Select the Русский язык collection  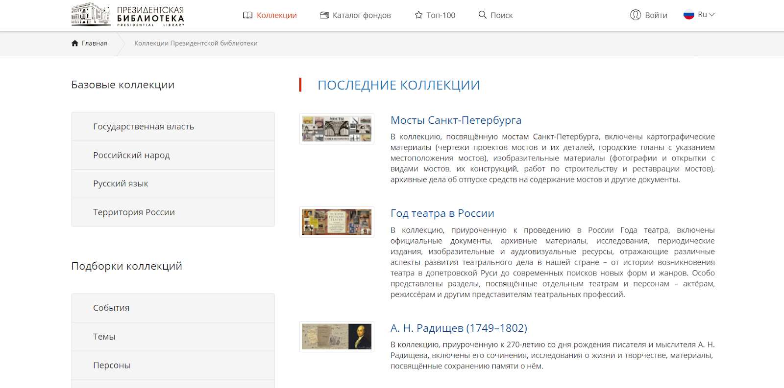[173, 183]
